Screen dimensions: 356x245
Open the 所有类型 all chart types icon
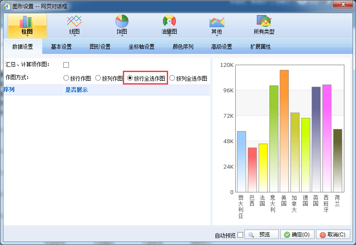point(264,21)
